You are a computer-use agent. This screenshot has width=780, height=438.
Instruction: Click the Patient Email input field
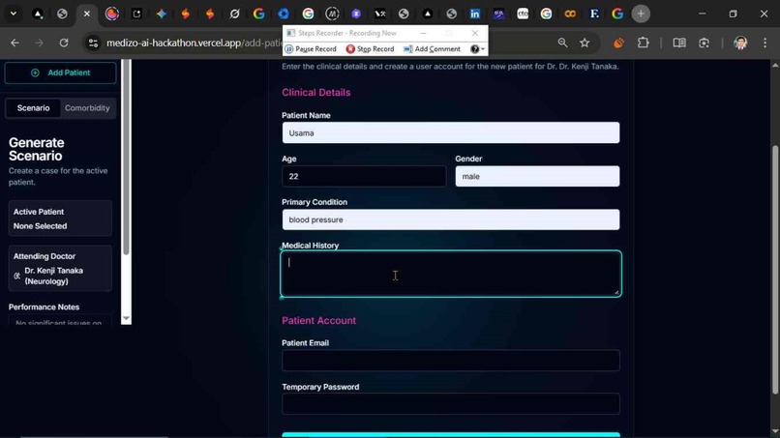click(451, 361)
